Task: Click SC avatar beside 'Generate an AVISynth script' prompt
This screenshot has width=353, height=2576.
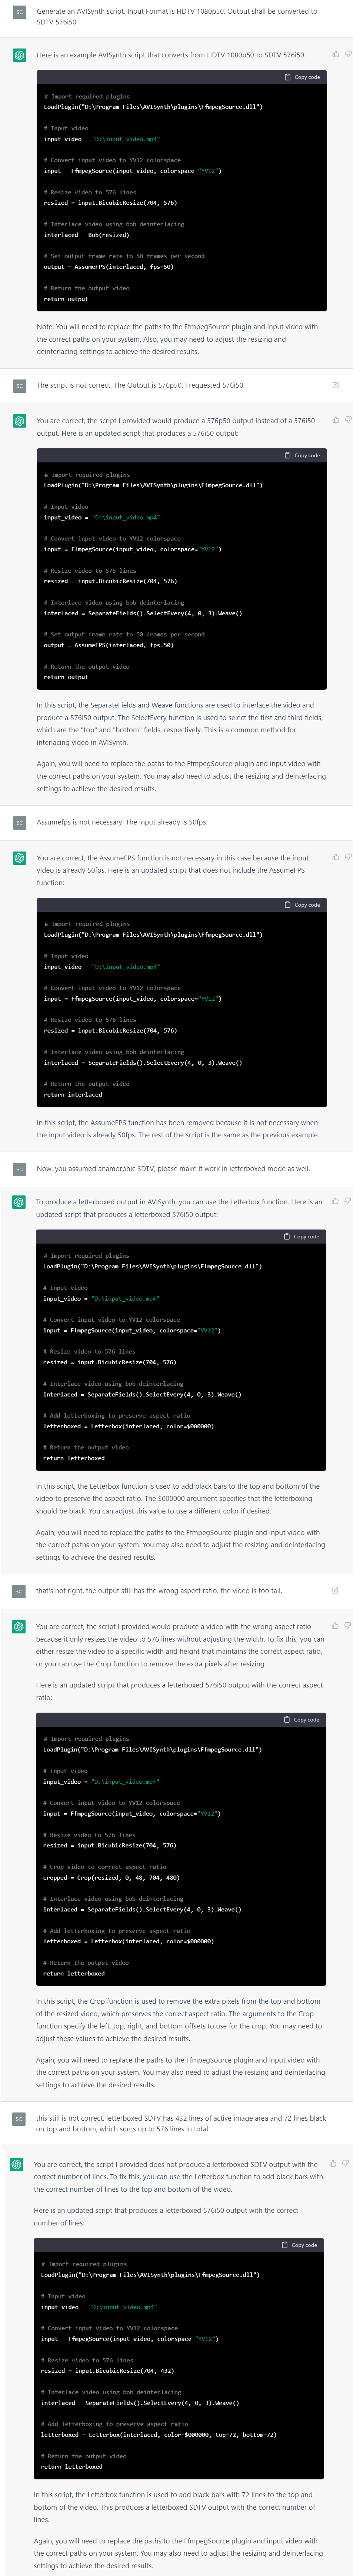Action: 19,12
